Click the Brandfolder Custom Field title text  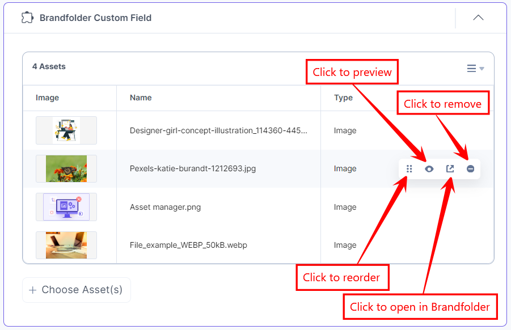tap(95, 18)
